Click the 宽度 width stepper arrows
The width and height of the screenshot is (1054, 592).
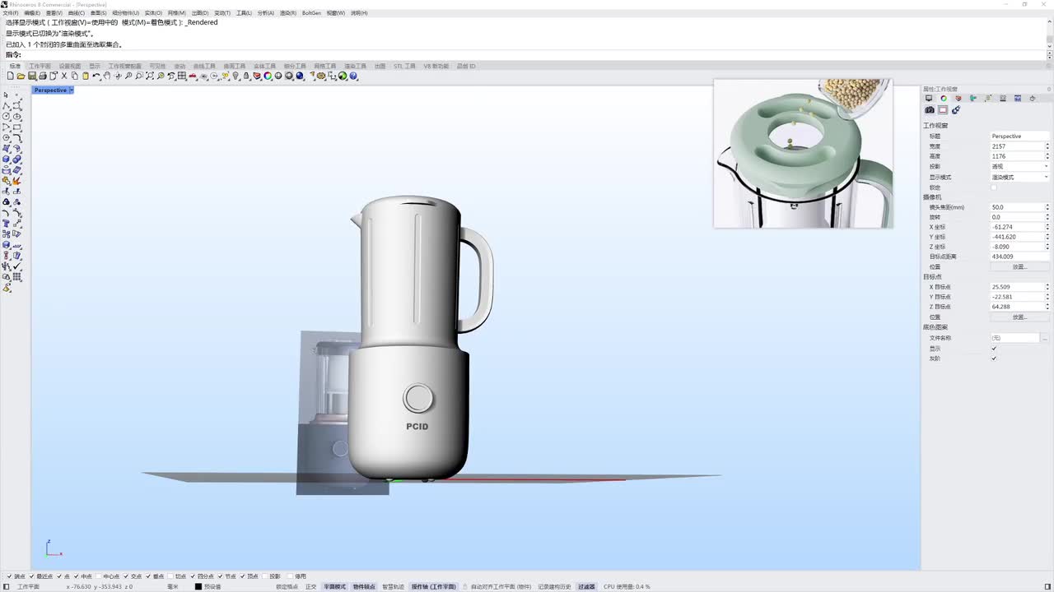(1047, 146)
